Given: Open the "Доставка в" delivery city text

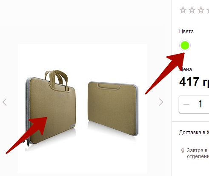Looking at the screenshot, I should click(x=194, y=133).
